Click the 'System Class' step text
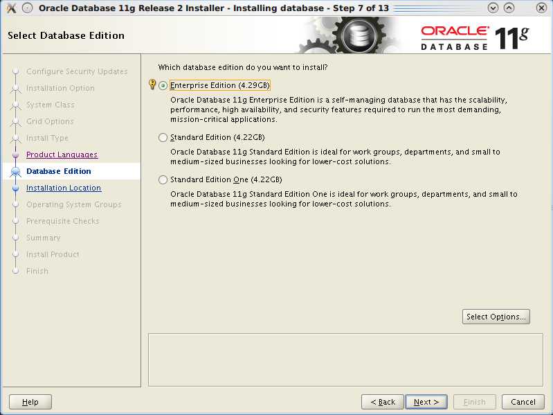The image size is (553, 415). tap(50, 105)
